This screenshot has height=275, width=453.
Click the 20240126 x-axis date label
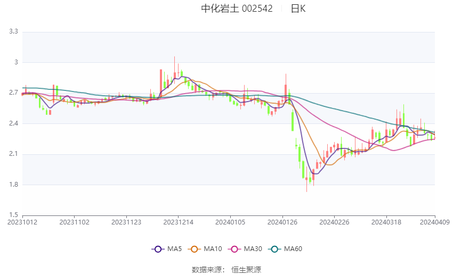pyautogui.click(x=282, y=222)
